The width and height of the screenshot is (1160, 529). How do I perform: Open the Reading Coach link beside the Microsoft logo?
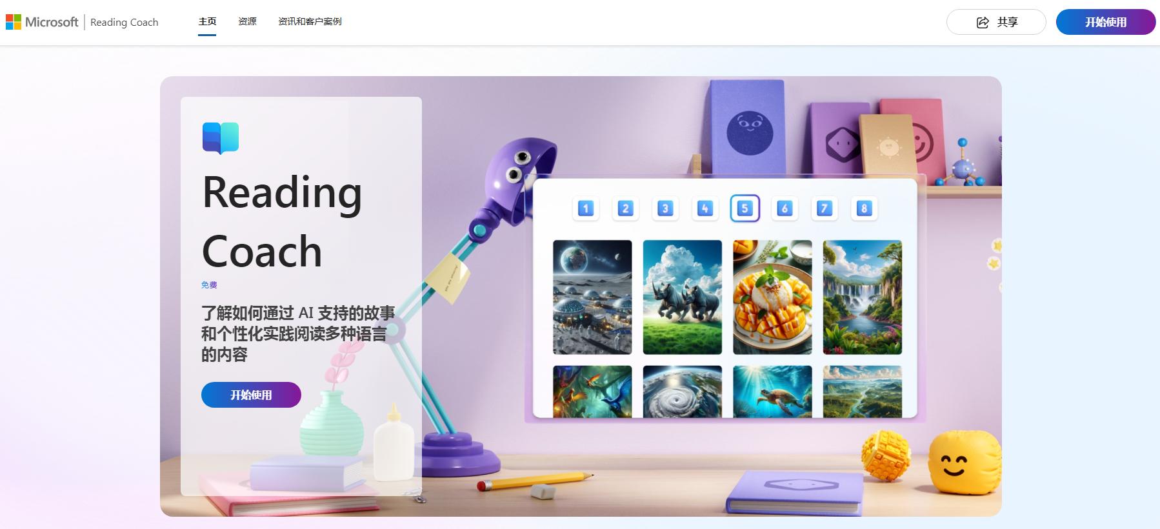point(124,22)
